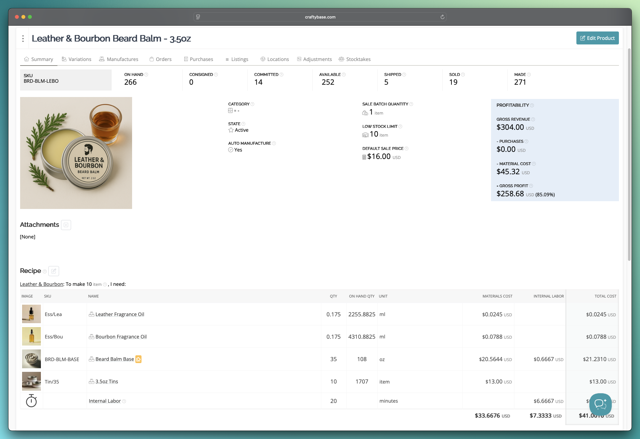Click the help tooltip next to Low Stock Limit
This screenshot has width=640, height=439.
click(x=400, y=126)
